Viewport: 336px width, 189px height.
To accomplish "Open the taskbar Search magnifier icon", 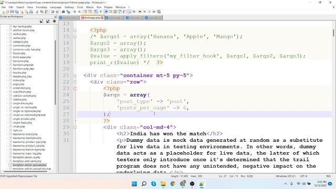I will 144,184.
